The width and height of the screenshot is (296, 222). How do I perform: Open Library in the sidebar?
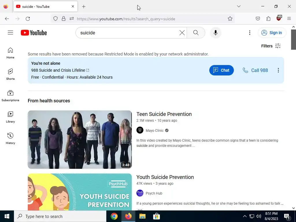(10, 117)
